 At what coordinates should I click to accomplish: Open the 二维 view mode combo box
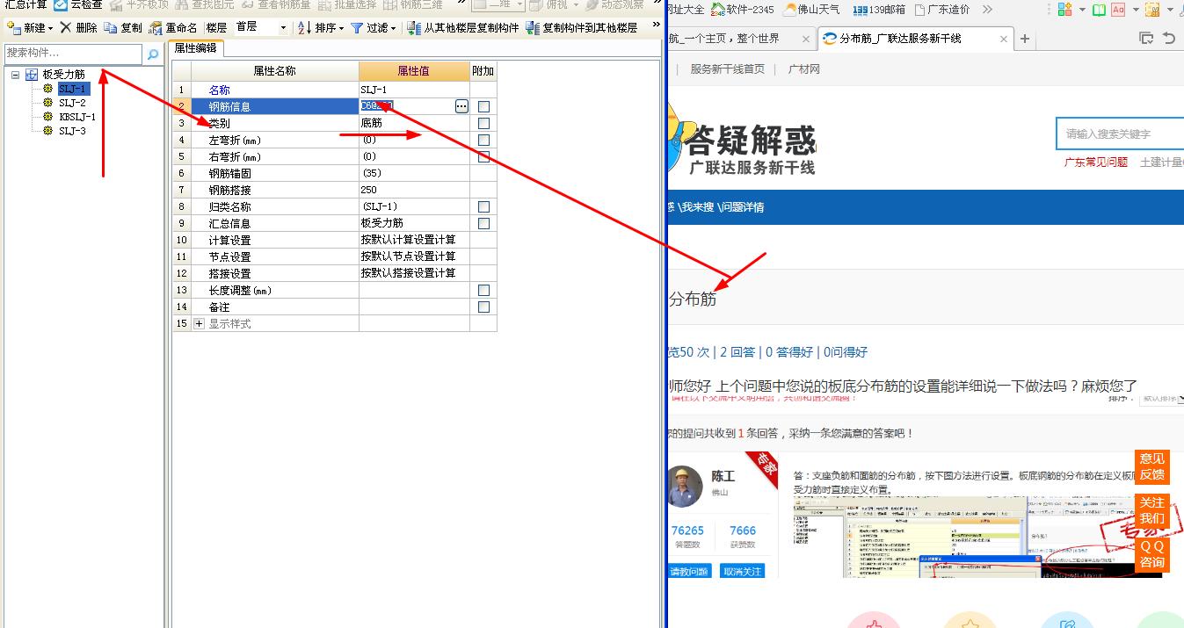click(499, 5)
